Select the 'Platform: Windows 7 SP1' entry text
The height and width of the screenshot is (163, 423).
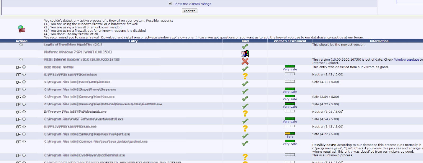[78, 52]
